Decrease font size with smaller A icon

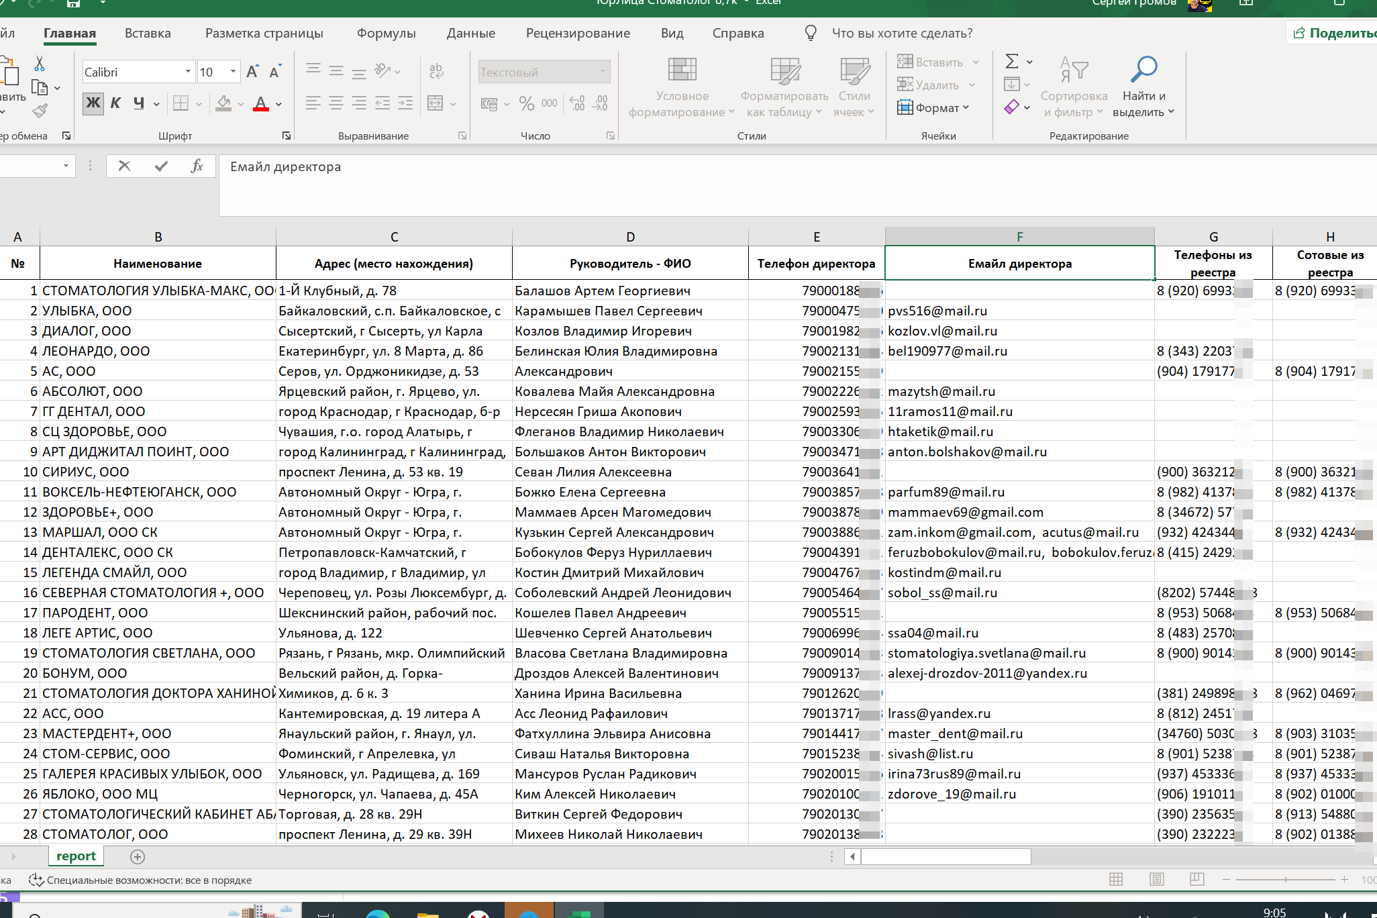275,72
